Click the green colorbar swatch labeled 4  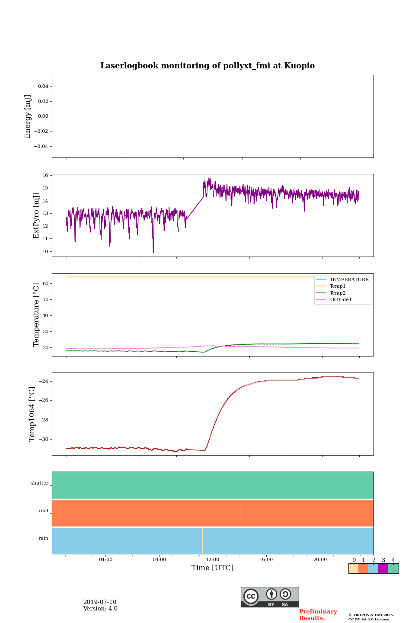tap(393, 568)
